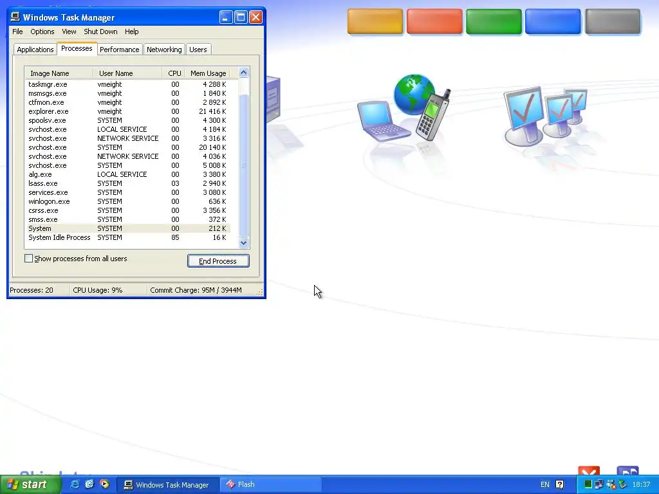Select the csrss.exe process

click(x=128, y=210)
